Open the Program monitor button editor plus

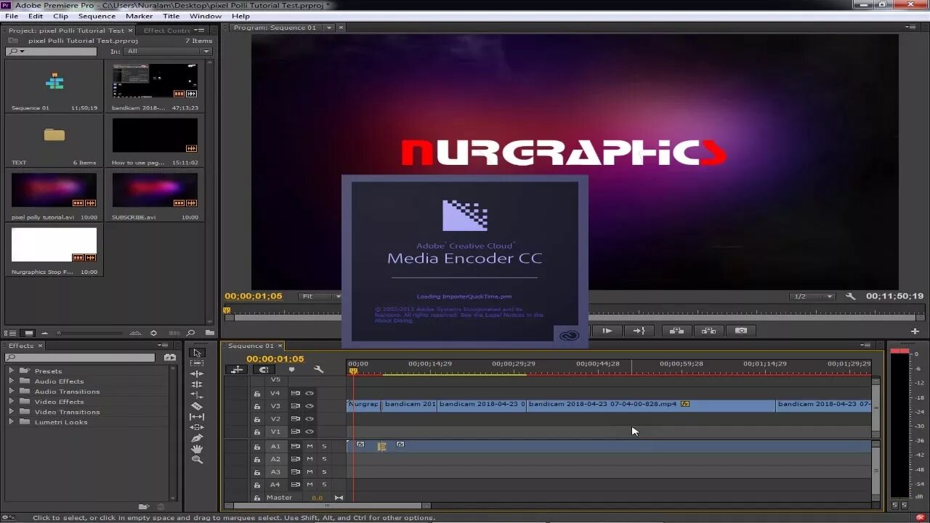(x=915, y=331)
